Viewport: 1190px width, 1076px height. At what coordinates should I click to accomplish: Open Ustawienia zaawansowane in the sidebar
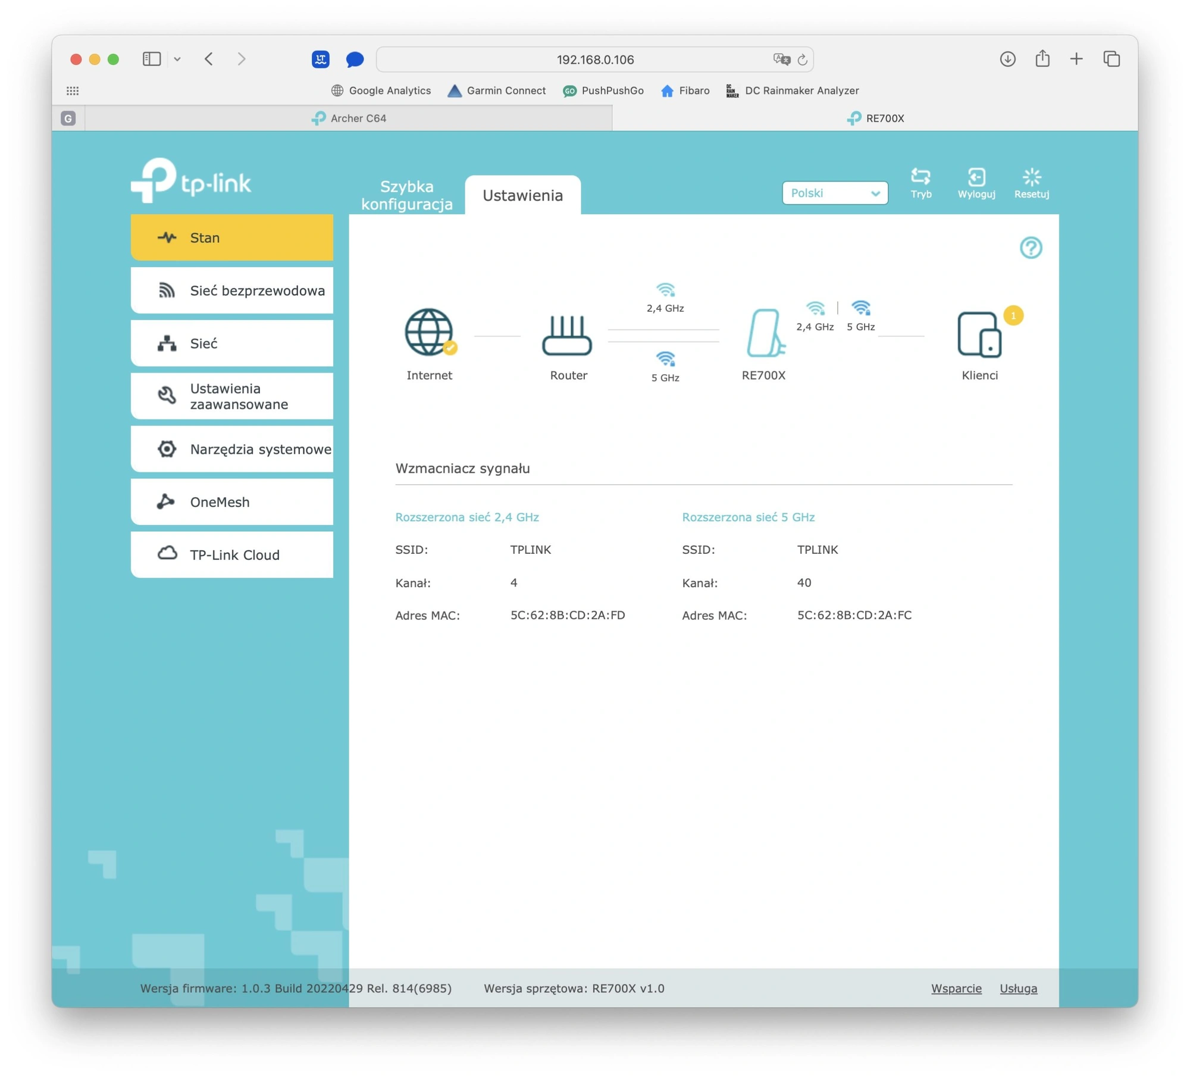[232, 396]
